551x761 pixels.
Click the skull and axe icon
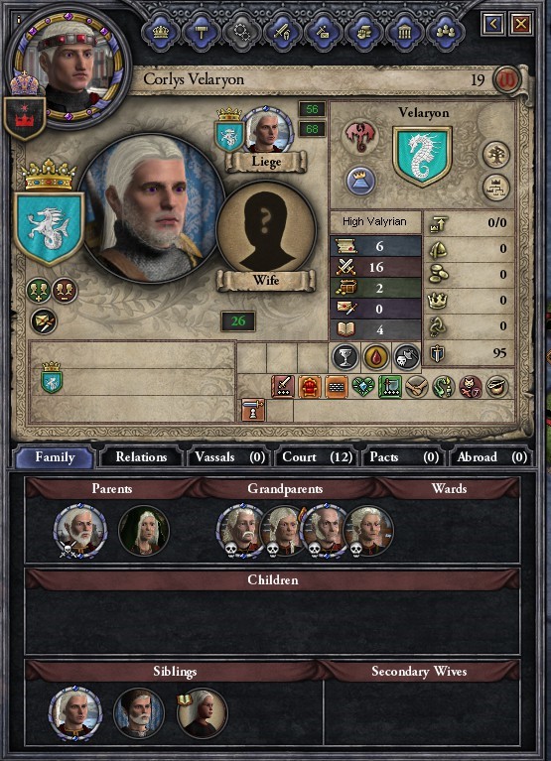click(x=407, y=357)
